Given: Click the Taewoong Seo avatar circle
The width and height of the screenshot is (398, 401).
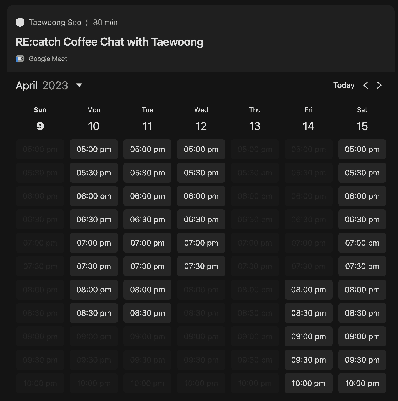Looking at the screenshot, I should [x=20, y=22].
